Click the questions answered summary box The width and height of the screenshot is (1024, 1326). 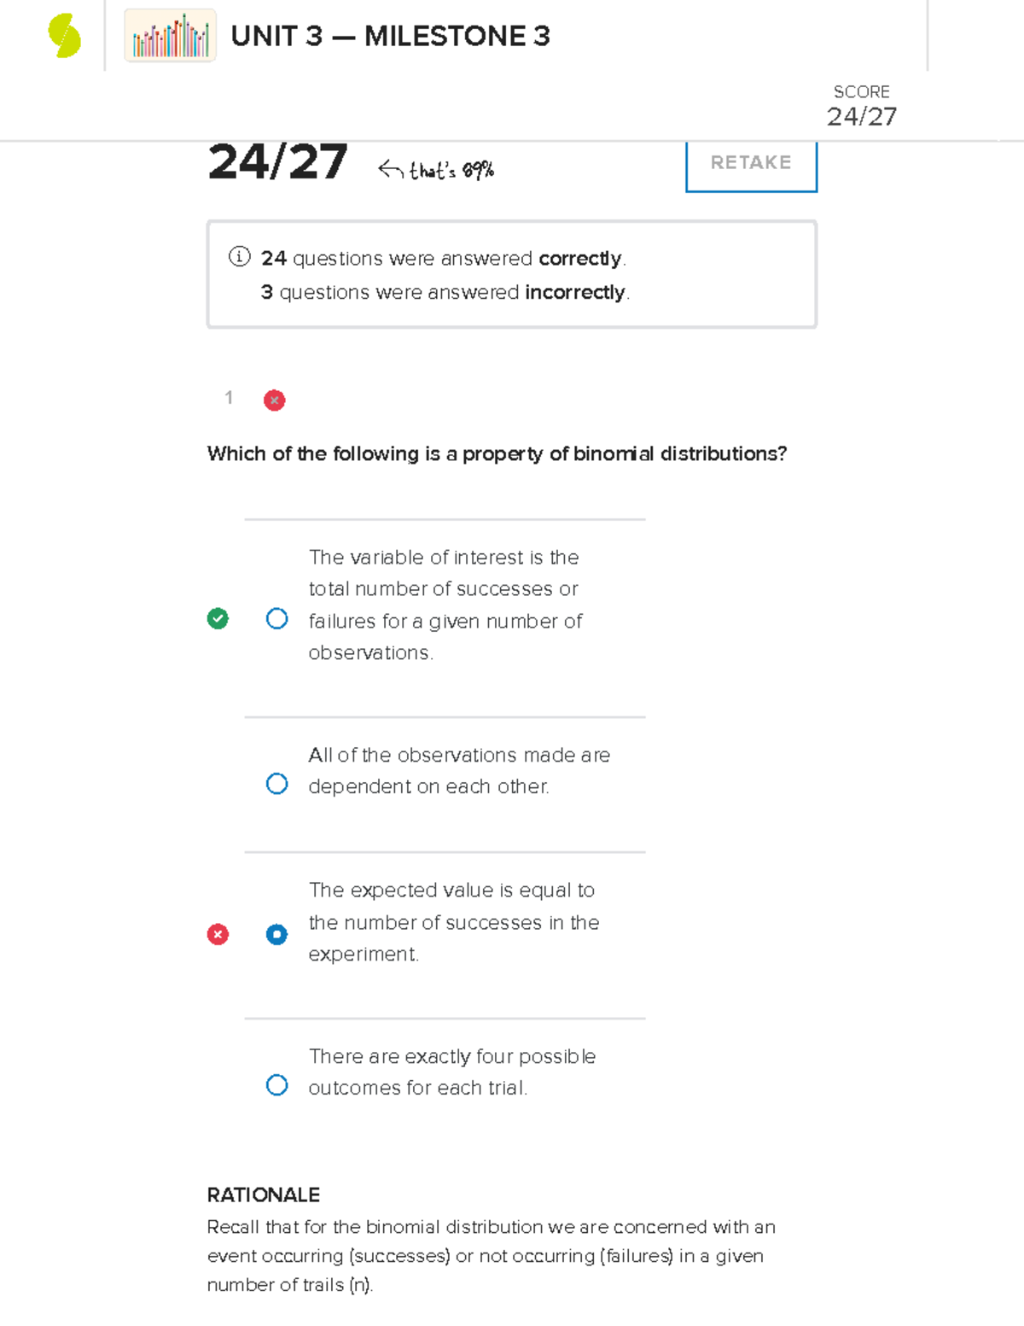tap(510, 273)
